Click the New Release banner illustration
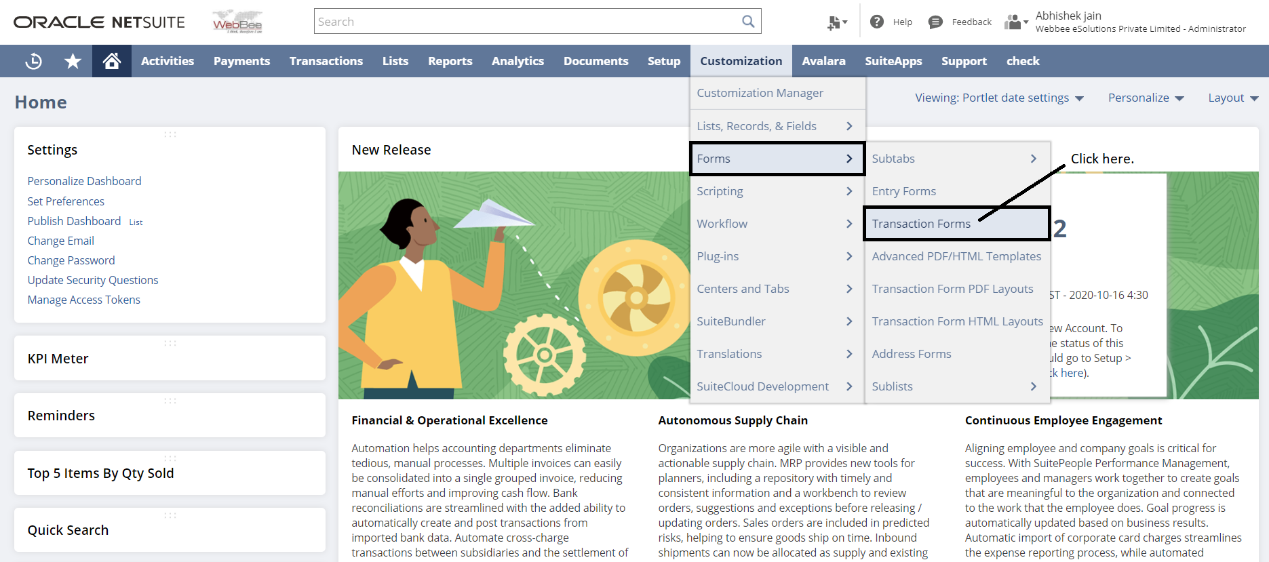The image size is (1269, 562). pyautogui.click(x=514, y=285)
